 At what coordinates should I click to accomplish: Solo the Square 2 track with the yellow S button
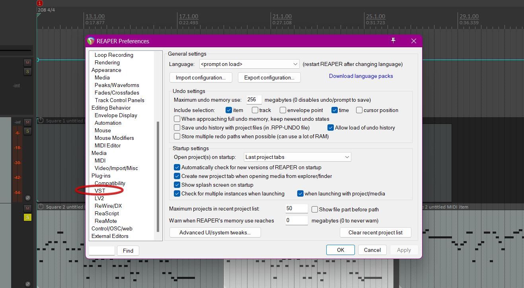pos(27,217)
